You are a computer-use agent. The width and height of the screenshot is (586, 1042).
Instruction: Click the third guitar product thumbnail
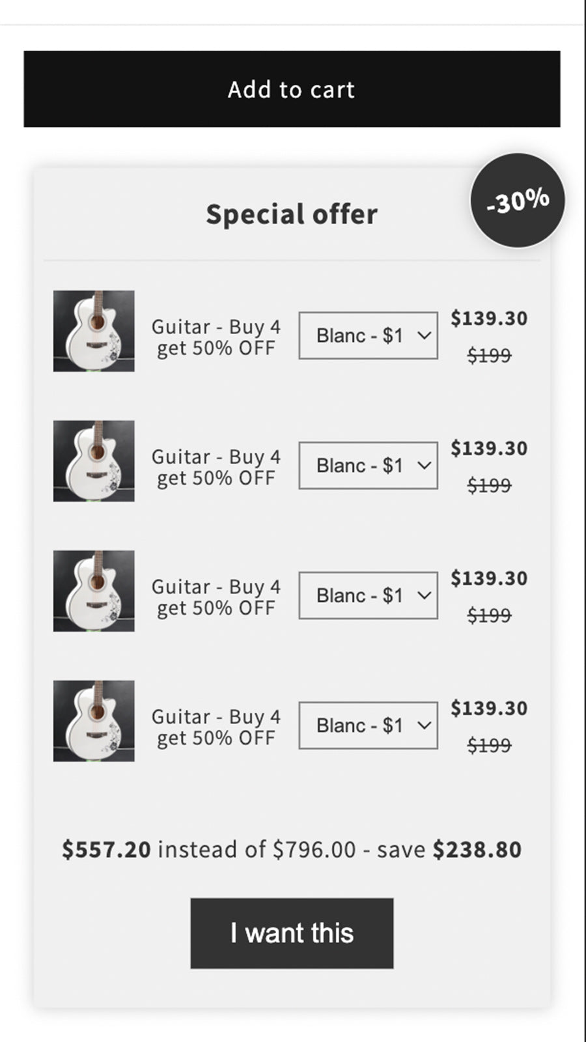click(x=94, y=591)
